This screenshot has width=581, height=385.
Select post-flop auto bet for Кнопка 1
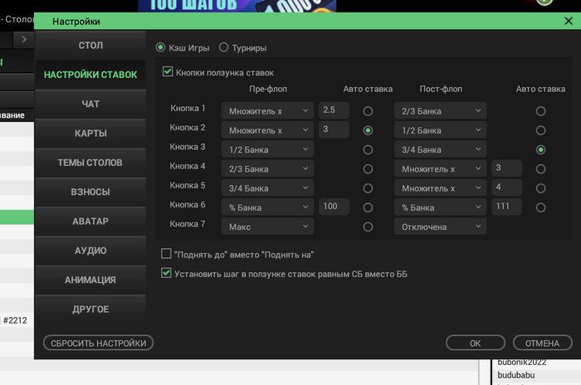[540, 111]
